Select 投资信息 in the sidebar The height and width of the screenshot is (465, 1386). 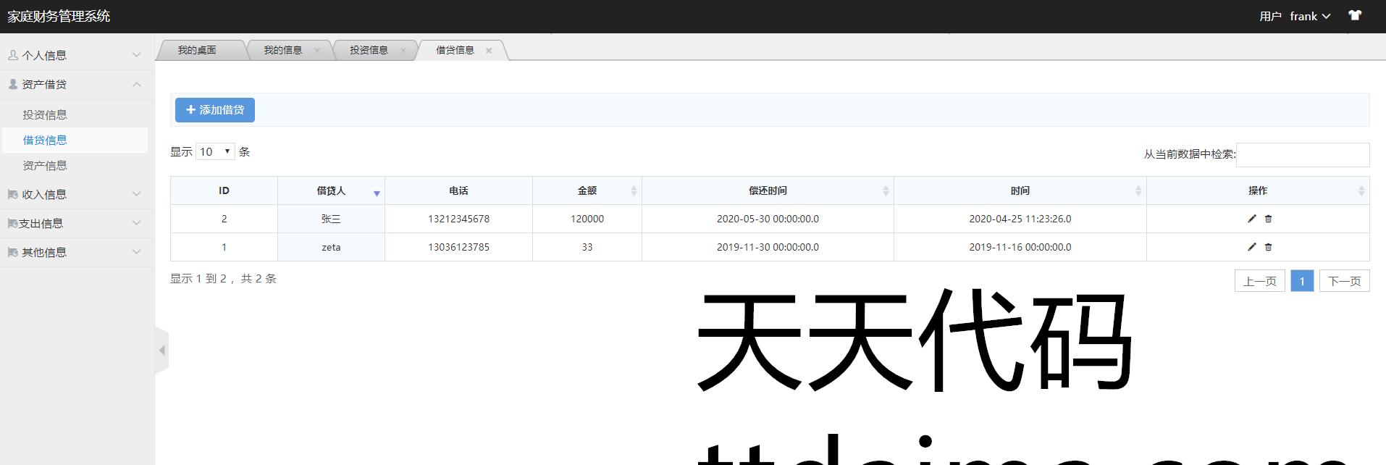(45, 114)
